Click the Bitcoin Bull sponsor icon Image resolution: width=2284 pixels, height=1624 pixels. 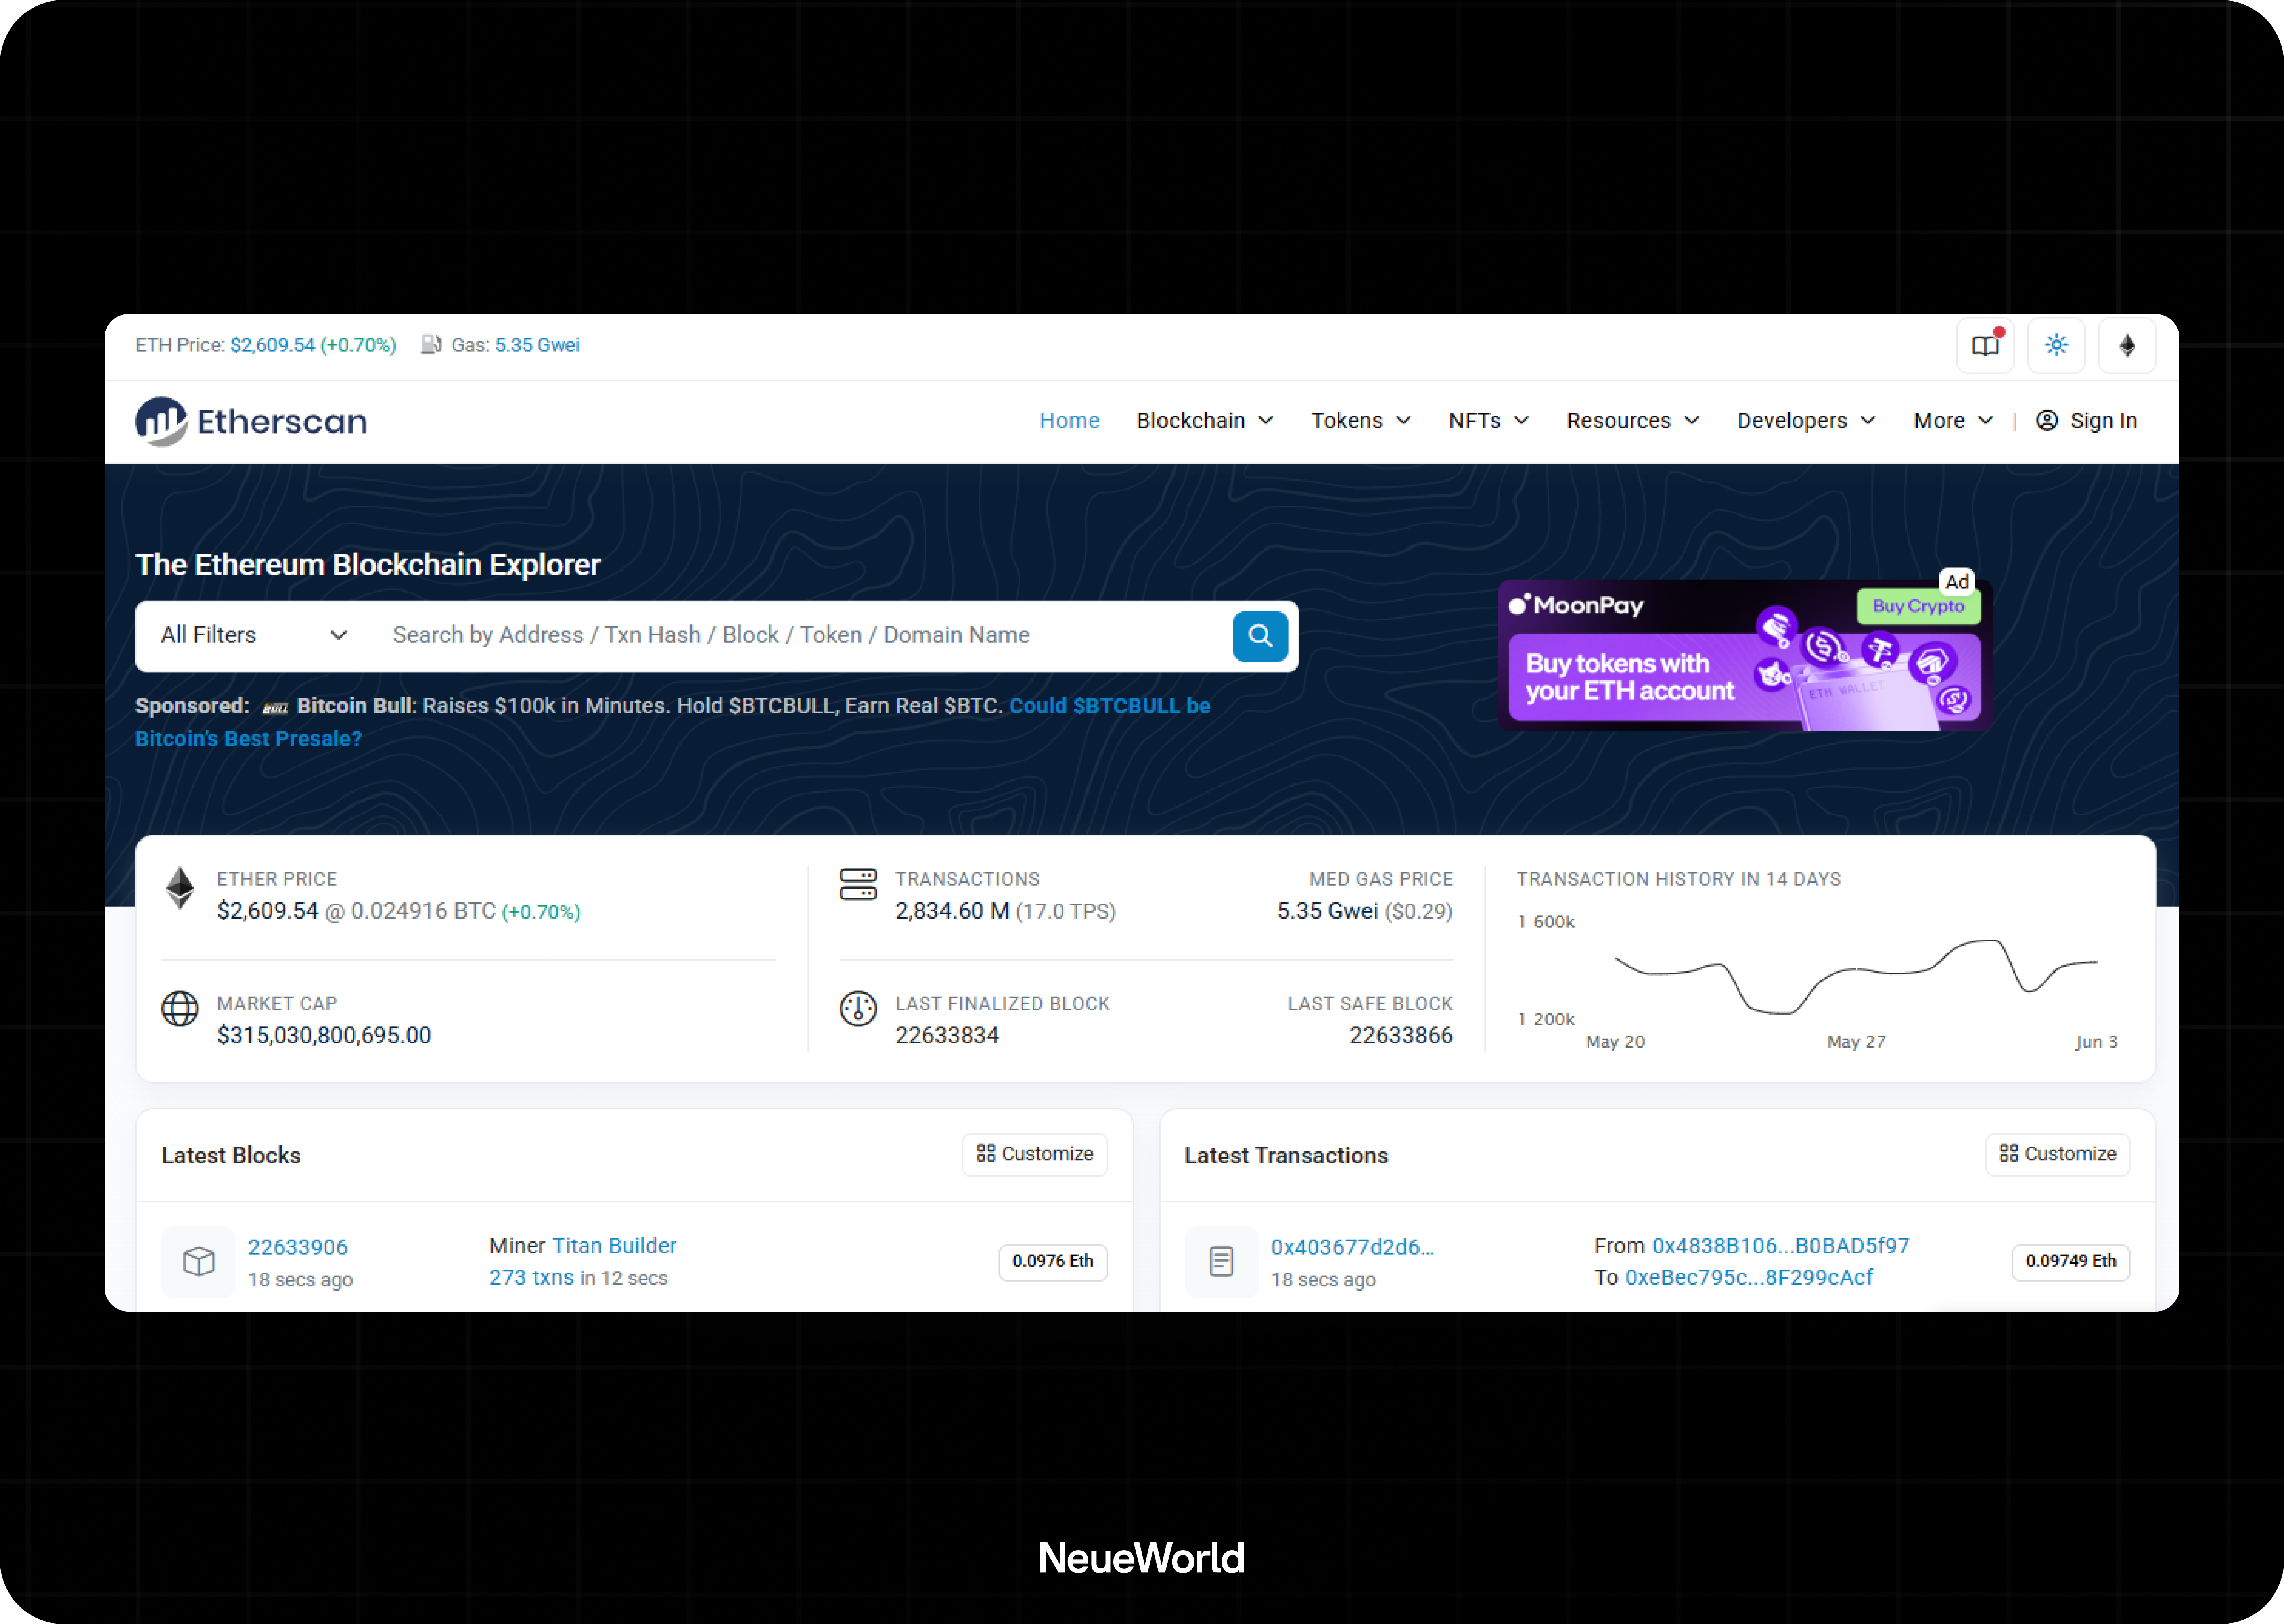275,708
